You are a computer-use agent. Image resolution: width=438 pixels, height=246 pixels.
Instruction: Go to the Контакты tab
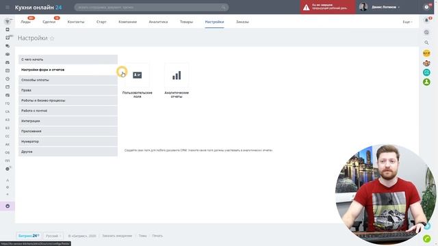click(x=76, y=22)
